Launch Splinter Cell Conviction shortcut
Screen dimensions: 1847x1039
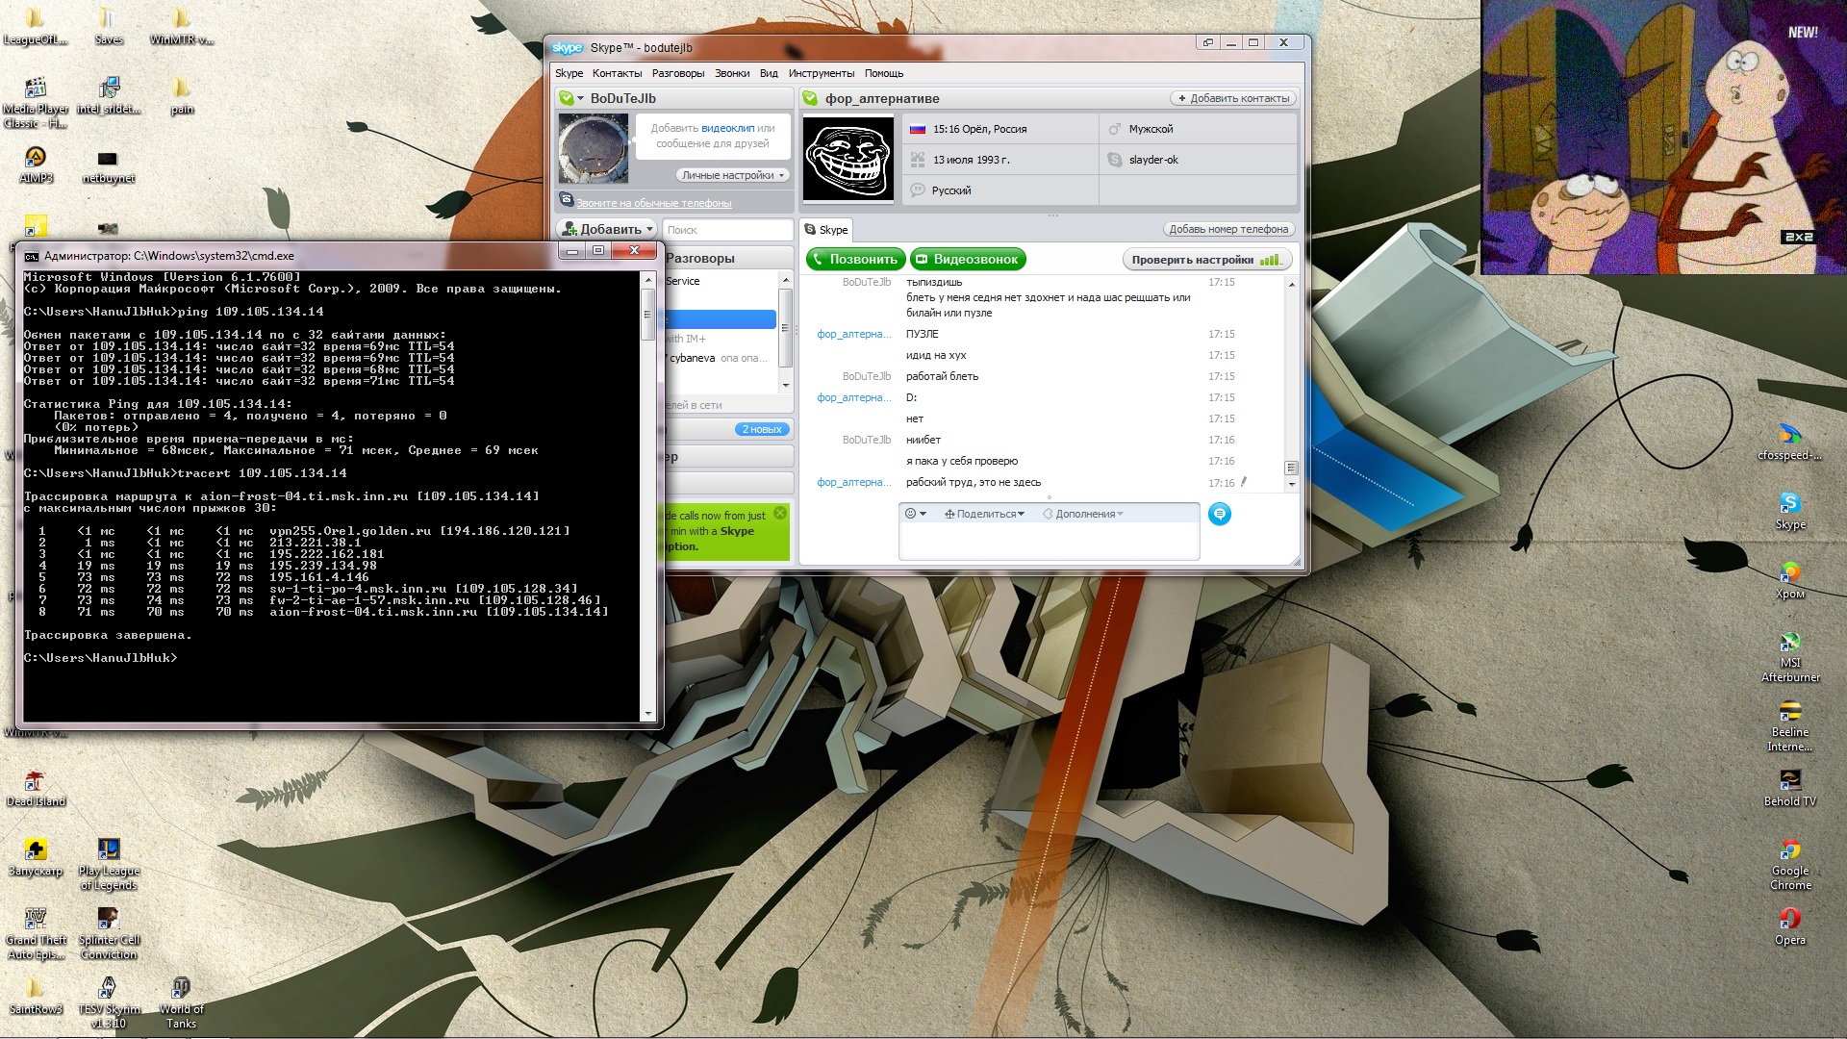click(x=108, y=933)
